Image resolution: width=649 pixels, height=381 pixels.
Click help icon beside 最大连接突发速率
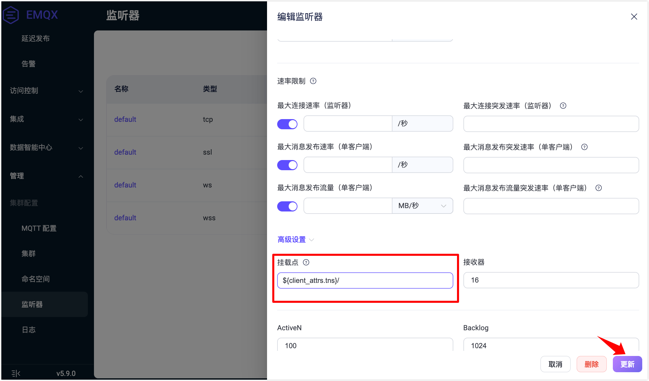[x=563, y=106]
